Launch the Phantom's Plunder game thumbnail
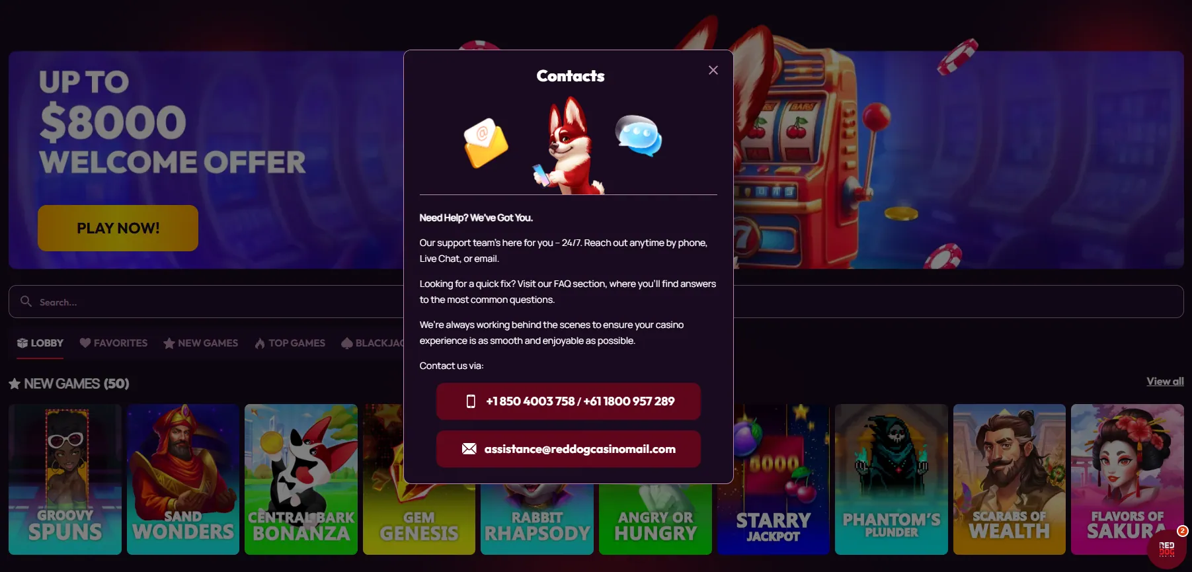1192x572 pixels. [891, 479]
